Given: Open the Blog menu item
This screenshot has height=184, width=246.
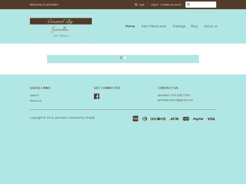Looking at the screenshot, I should tap(194, 26).
